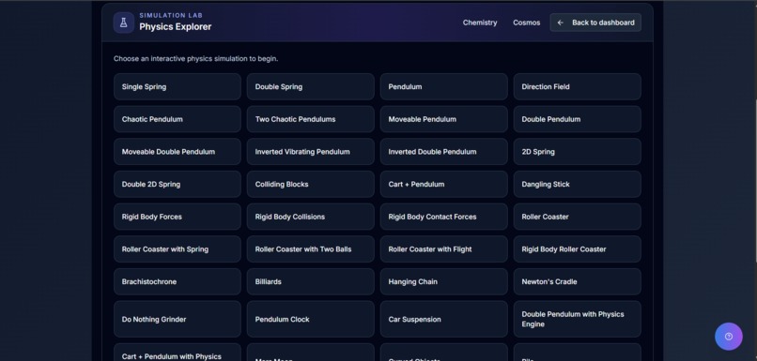Open the floating help button

point(729,337)
